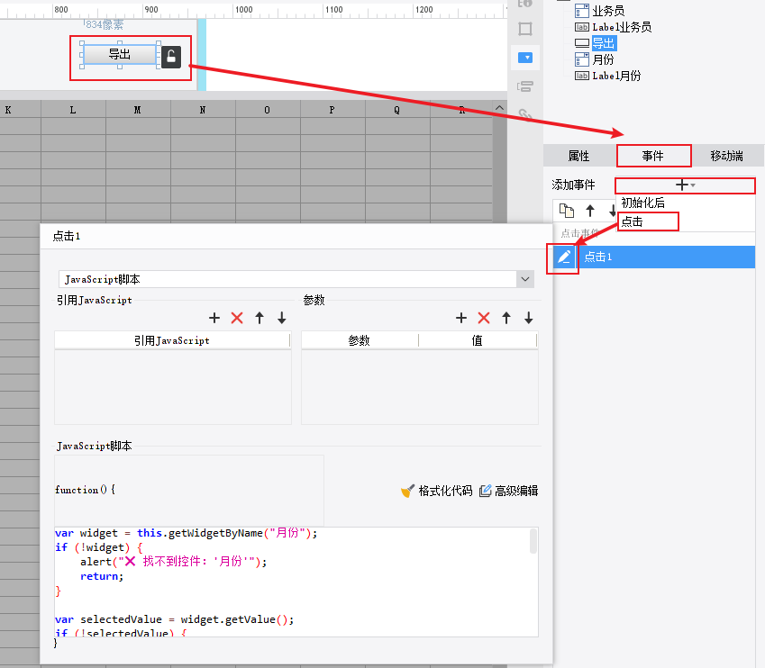Screen dimensions: 765x668
Task: Add a referenced JavaScript entry
Action: coord(214,319)
